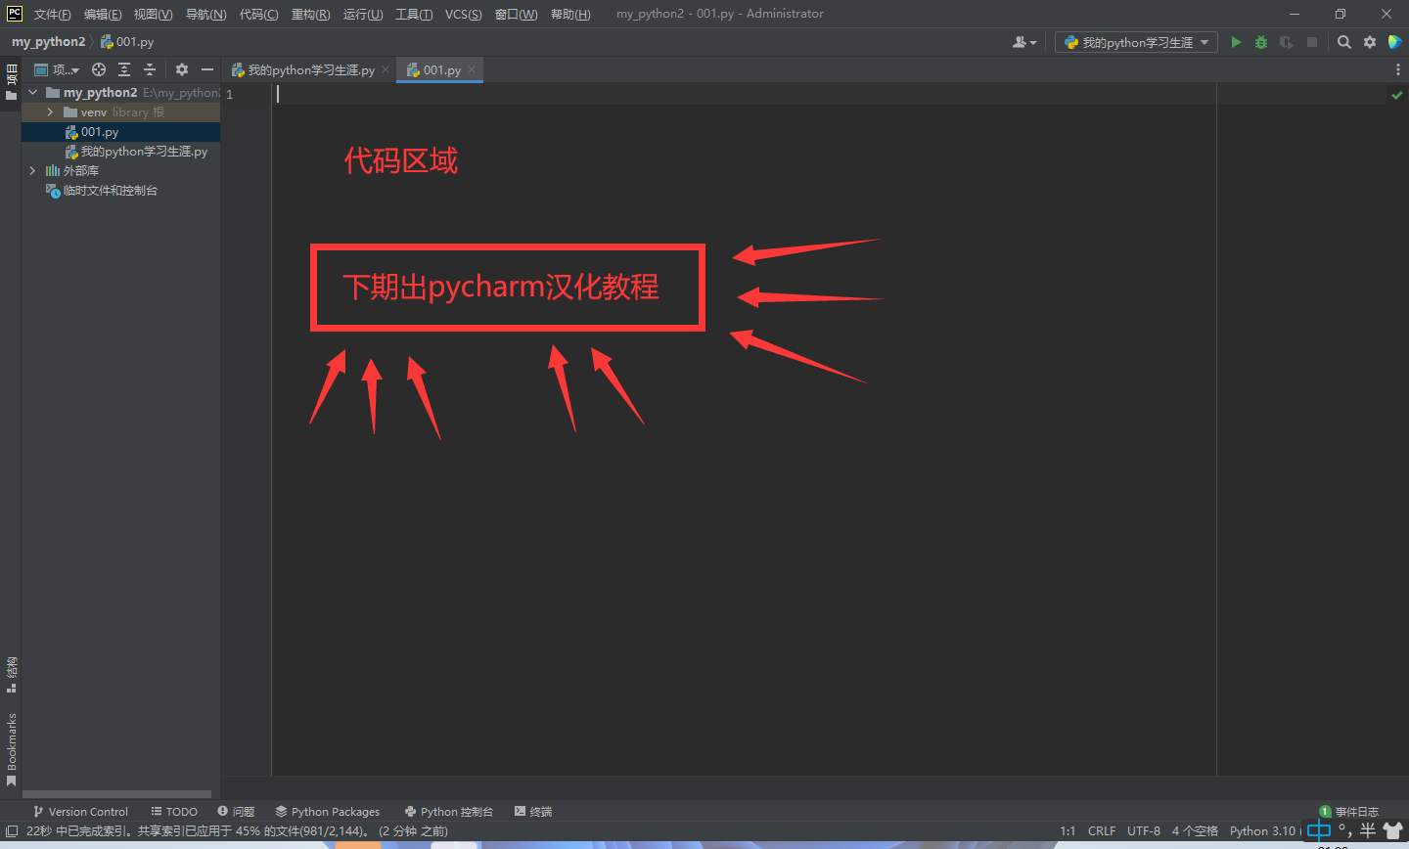The height and width of the screenshot is (849, 1409).
Task: Click my_python2 breadcrumb in navigation bar
Action: coord(48,42)
